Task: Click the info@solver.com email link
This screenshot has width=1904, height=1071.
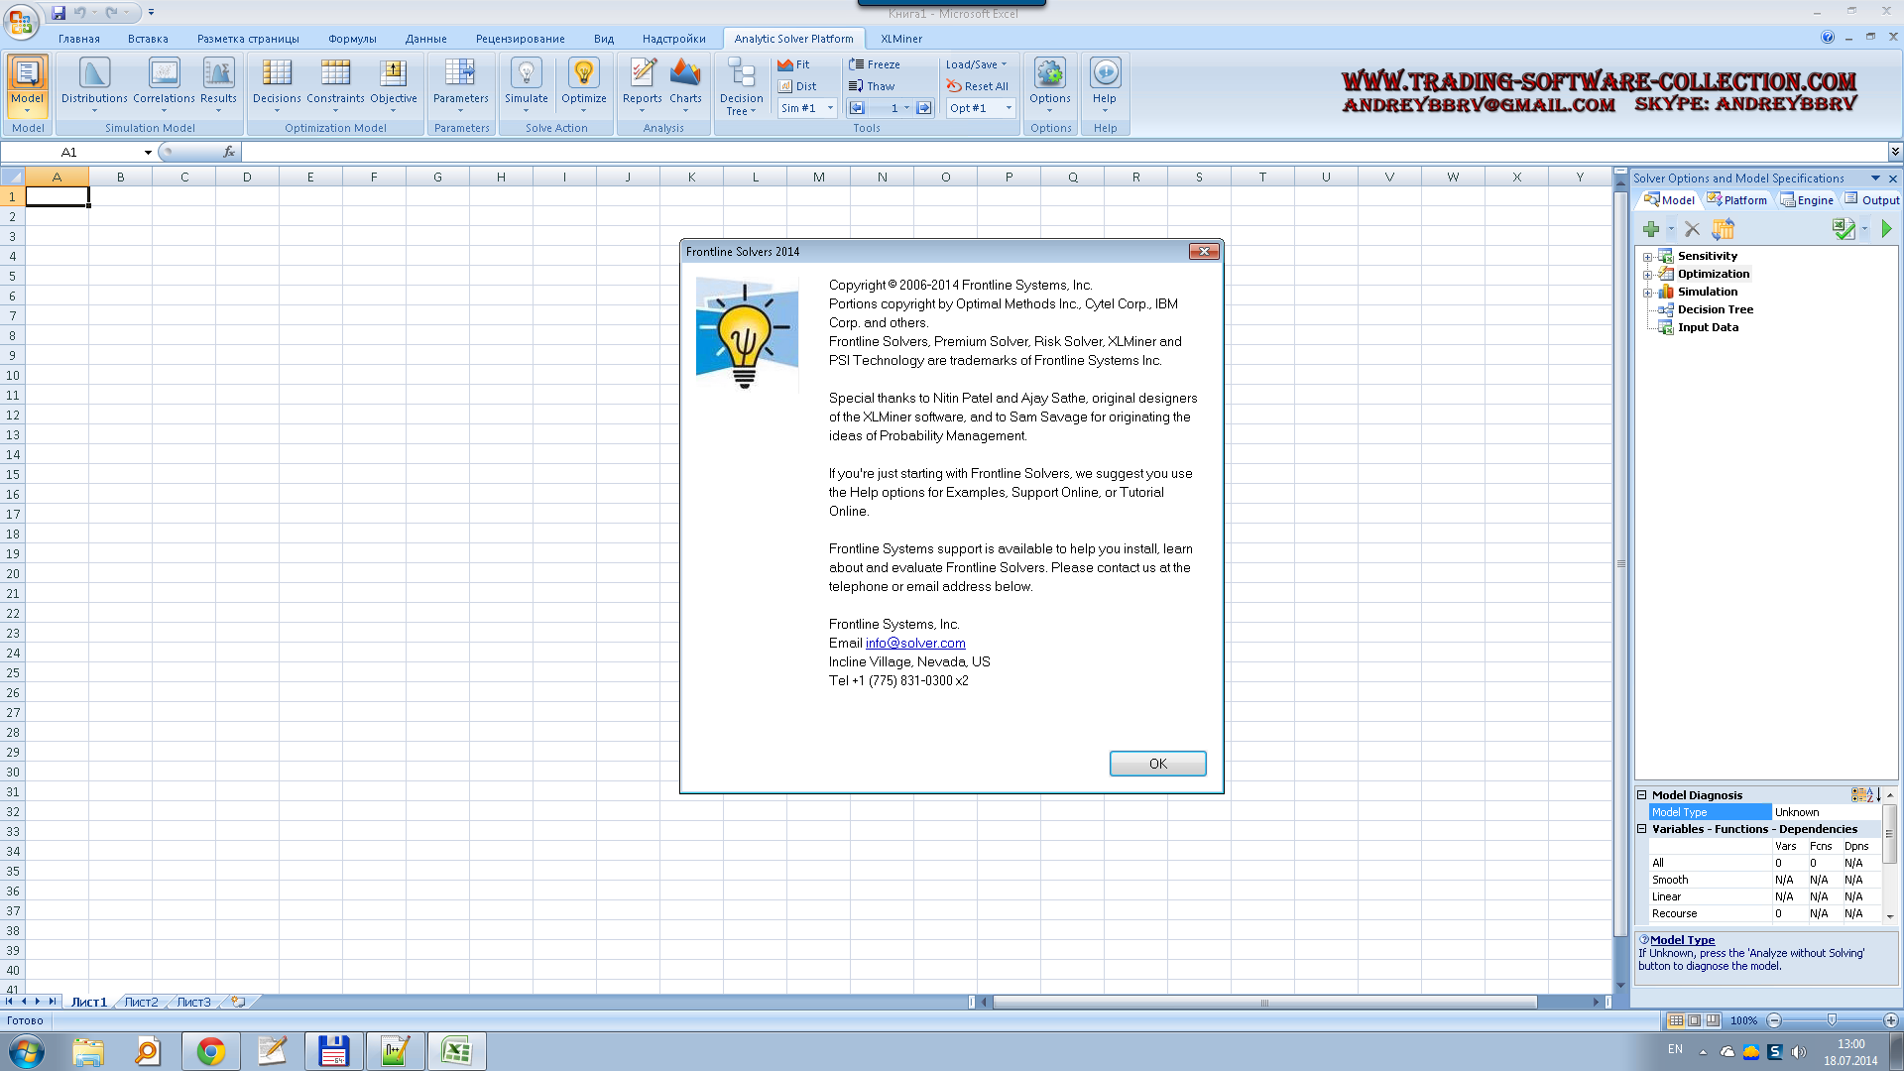Action: tap(915, 643)
